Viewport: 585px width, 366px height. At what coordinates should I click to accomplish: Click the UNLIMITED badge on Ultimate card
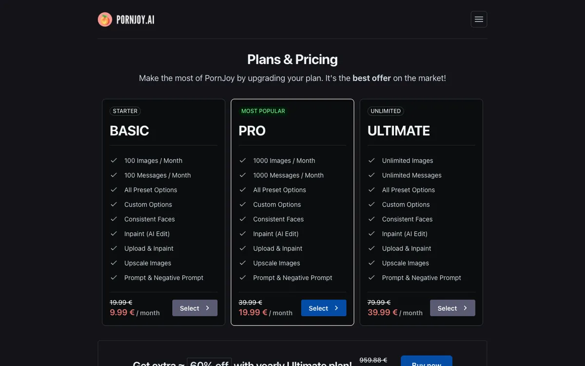pyautogui.click(x=386, y=111)
